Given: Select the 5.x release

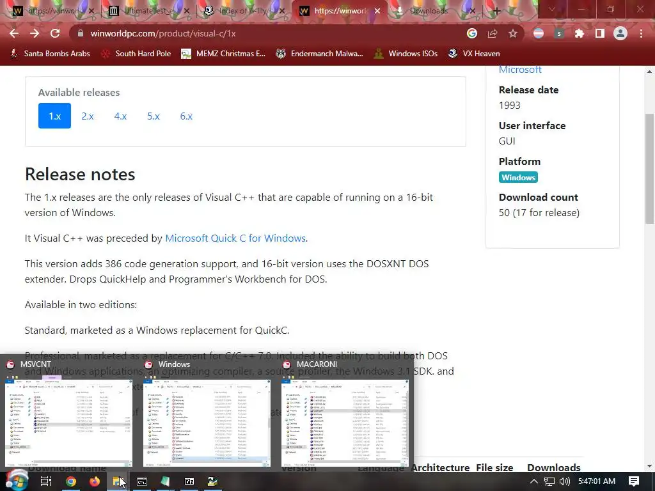Looking at the screenshot, I should pyautogui.click(x=154, y=116).
